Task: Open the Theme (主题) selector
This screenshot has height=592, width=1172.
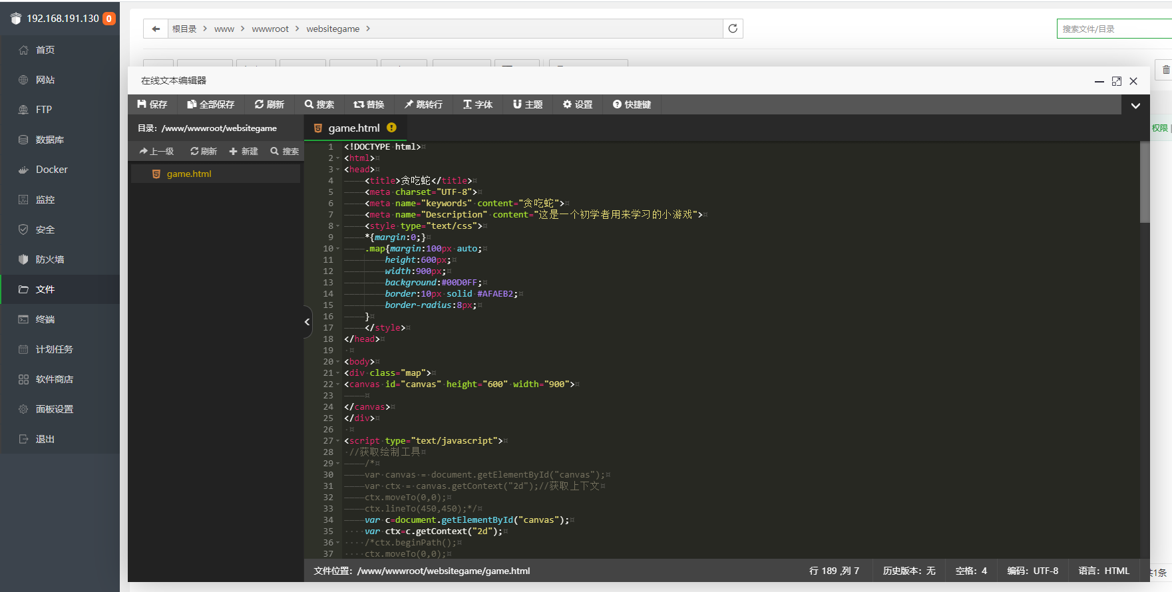Action: point(527,104)
